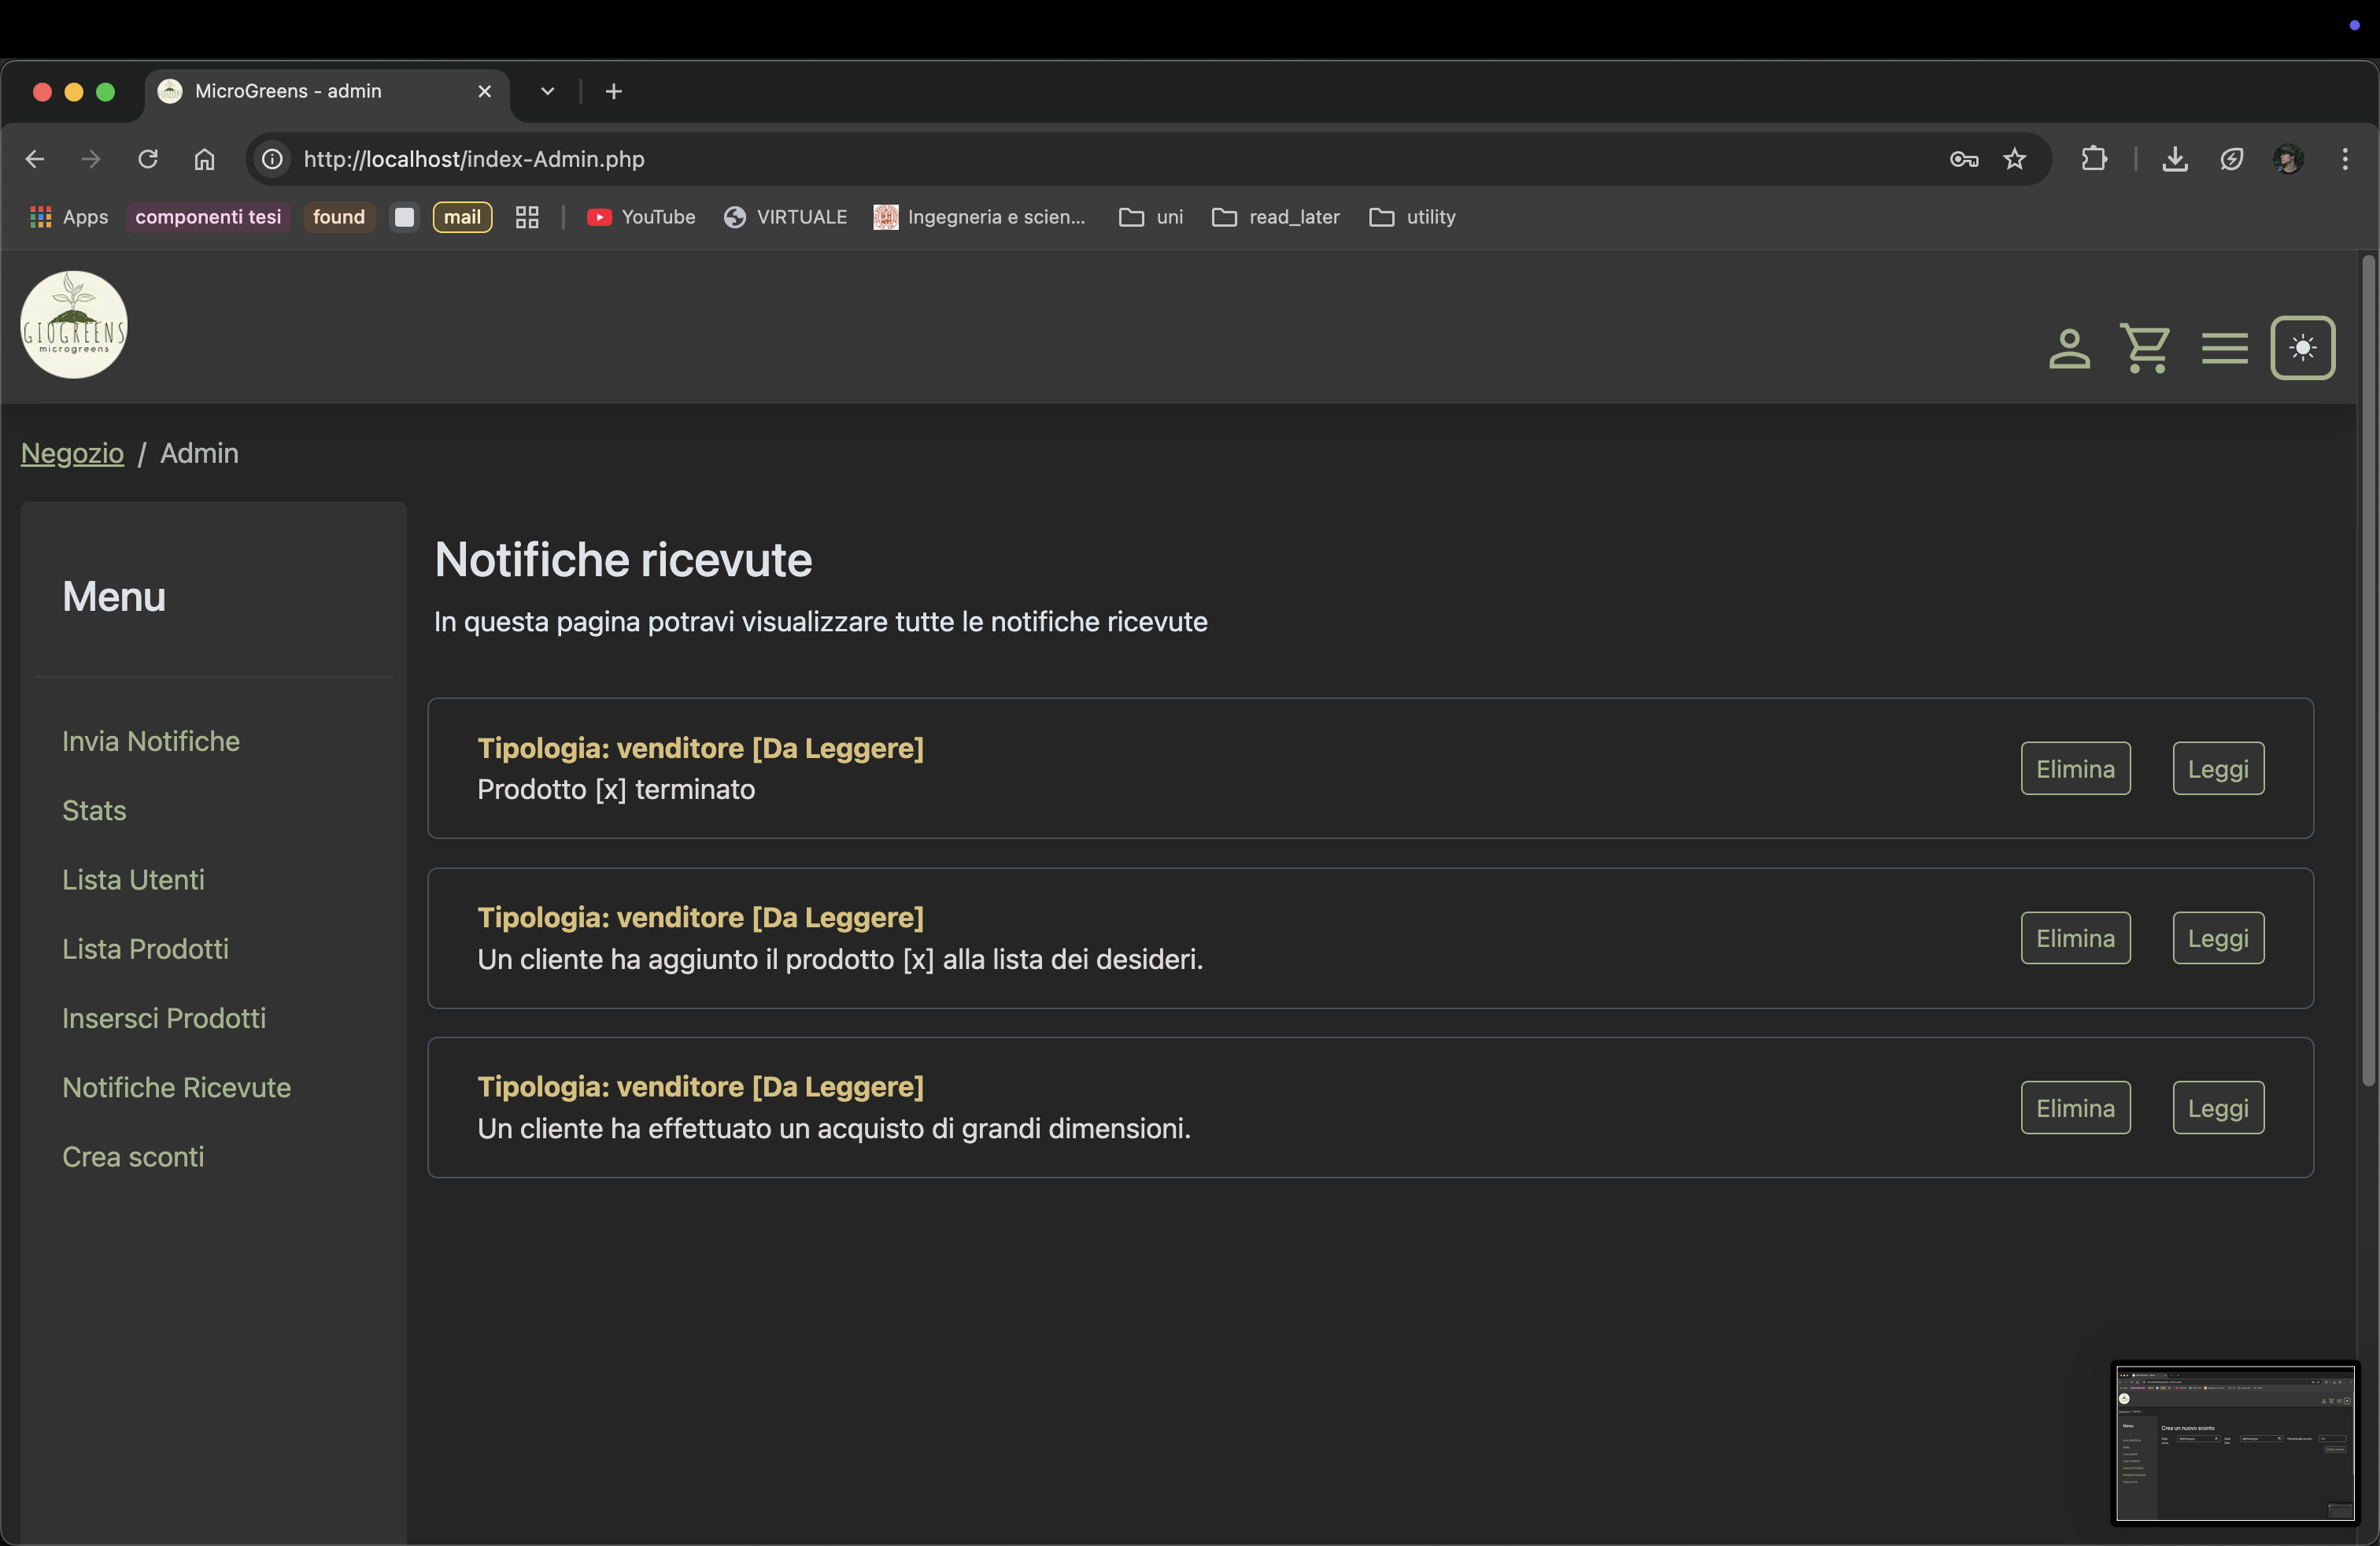The height and width of the screenshot is (1546, 2380).
Task: Click Leggi on the large-purchase notification
Action: [2217, 1107]
